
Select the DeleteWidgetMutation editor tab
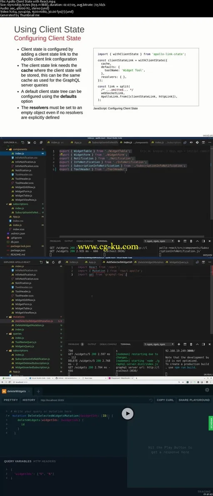148,262
